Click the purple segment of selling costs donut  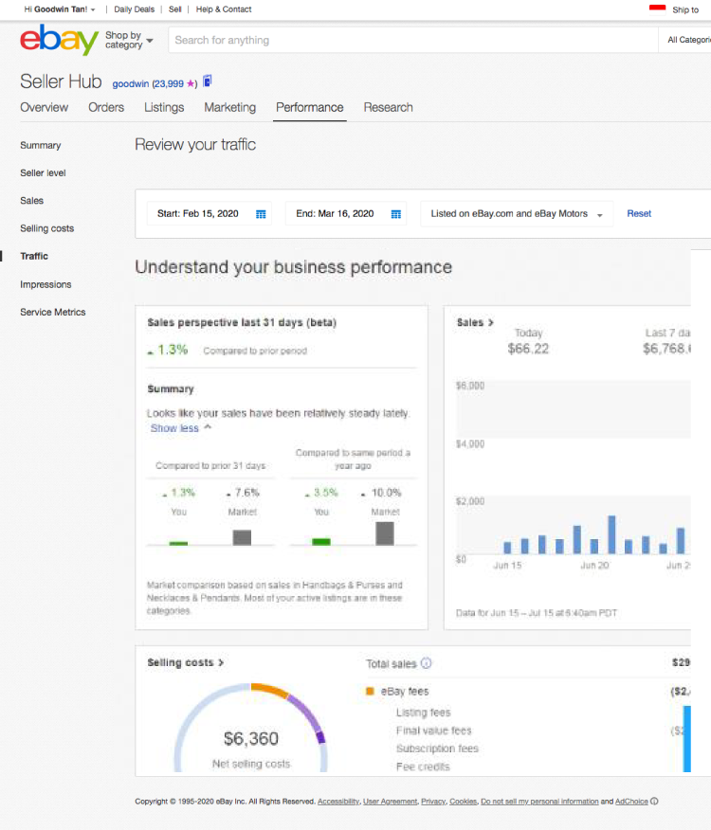305,713
